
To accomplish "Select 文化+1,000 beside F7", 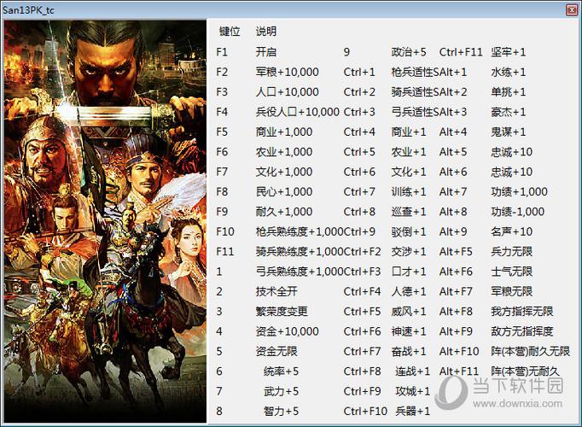I will click(x=284, y=172).
